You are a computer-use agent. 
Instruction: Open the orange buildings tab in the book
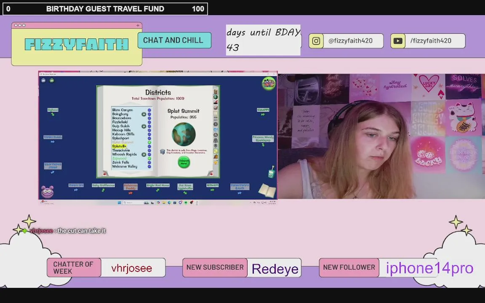coord(216,157)
